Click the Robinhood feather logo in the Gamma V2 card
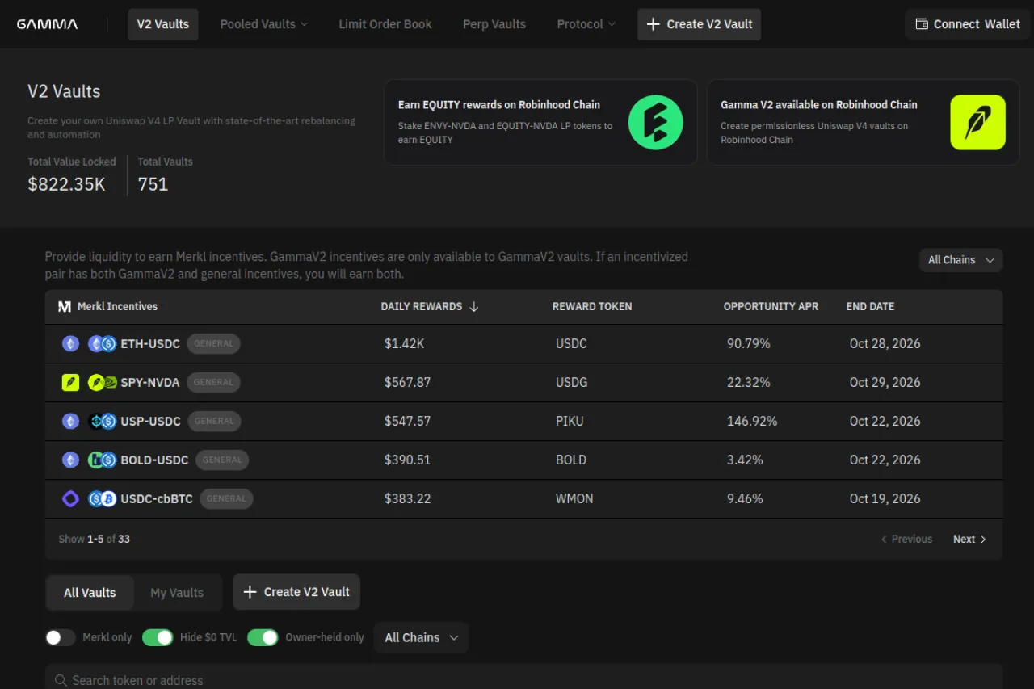 point(977,122)
